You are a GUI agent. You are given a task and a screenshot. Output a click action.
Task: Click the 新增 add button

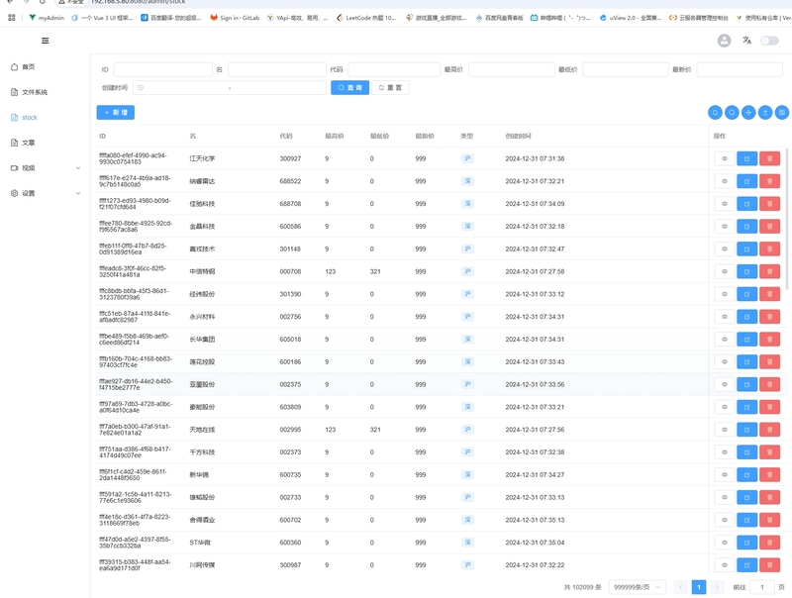point(116,112)
